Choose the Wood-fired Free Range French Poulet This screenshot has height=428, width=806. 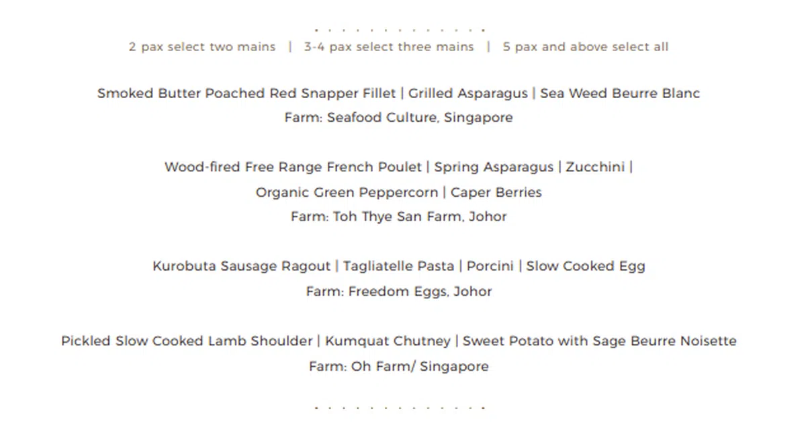coord(293,167)
